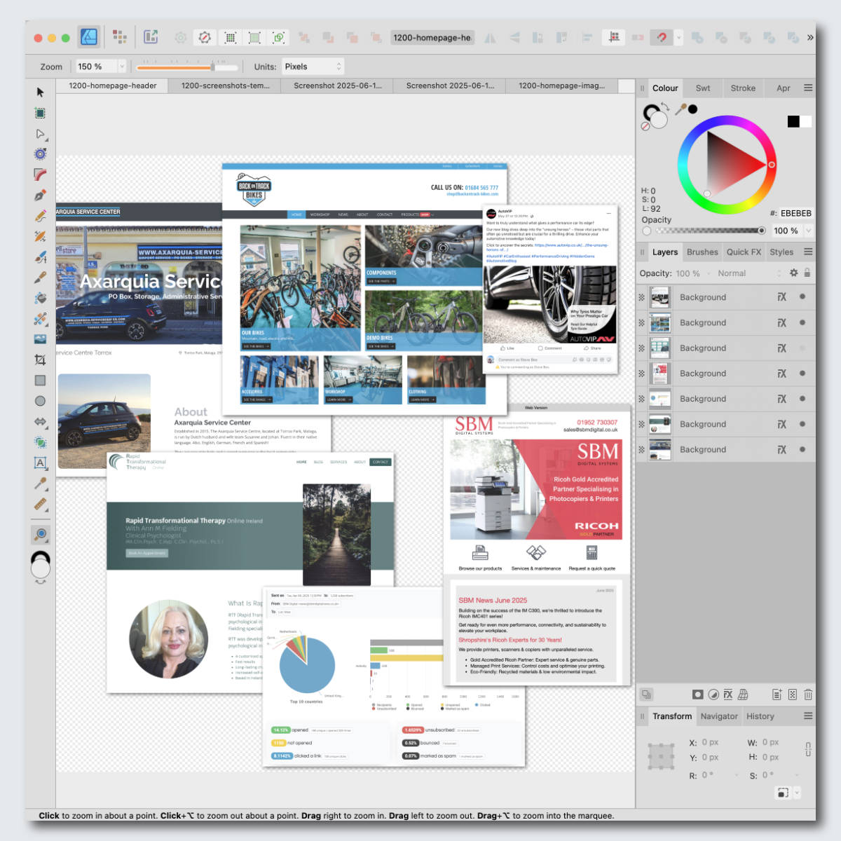Click the zoom level slider
The width and height of the screenshot is (841, 841).
[x=187, y=67]
